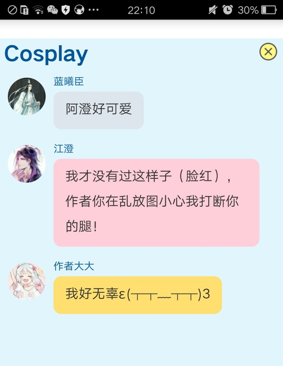
Task: Tap the Wi-Fi signal status icon
Action: pyautogui.click(x=38, y=10)
